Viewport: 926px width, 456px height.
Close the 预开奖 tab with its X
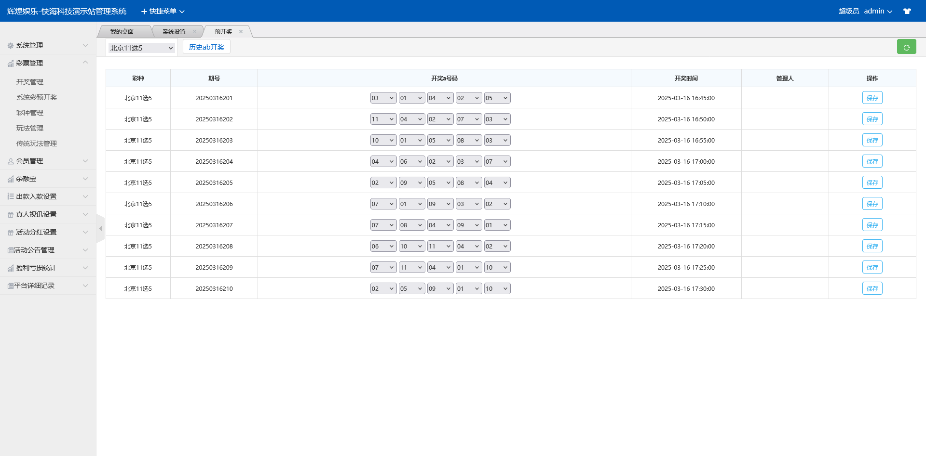[x=241, y=32]
